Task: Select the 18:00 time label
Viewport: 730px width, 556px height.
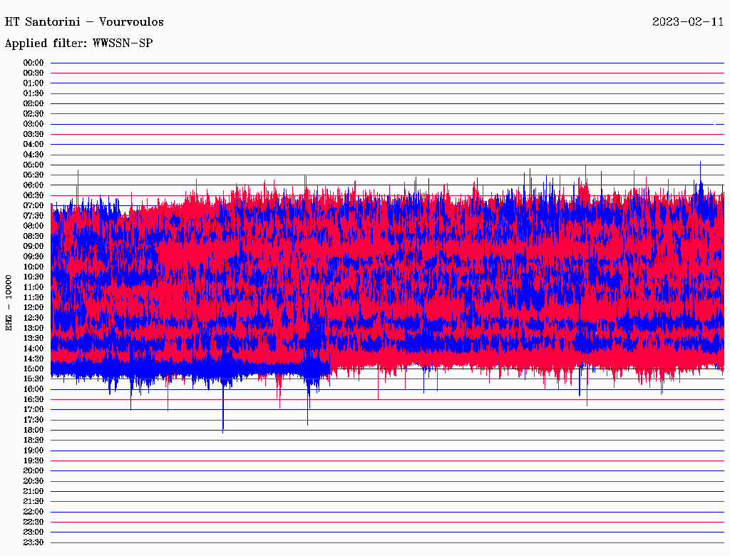Action: point(34,430)
